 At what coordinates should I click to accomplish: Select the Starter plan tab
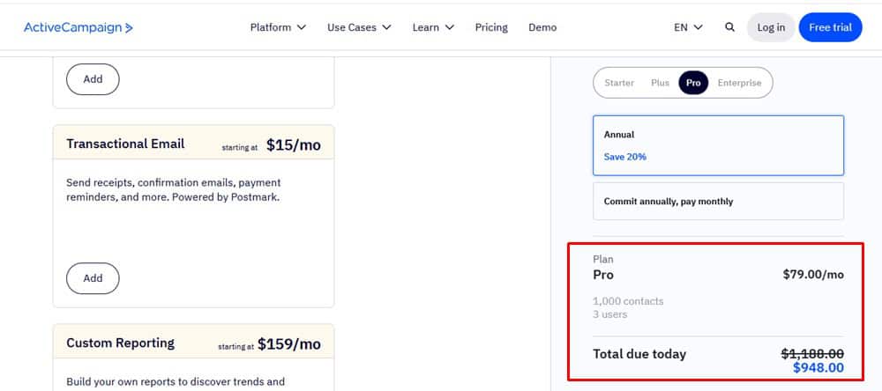(619, 83)
